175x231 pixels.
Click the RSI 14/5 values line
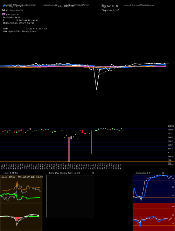21,20
